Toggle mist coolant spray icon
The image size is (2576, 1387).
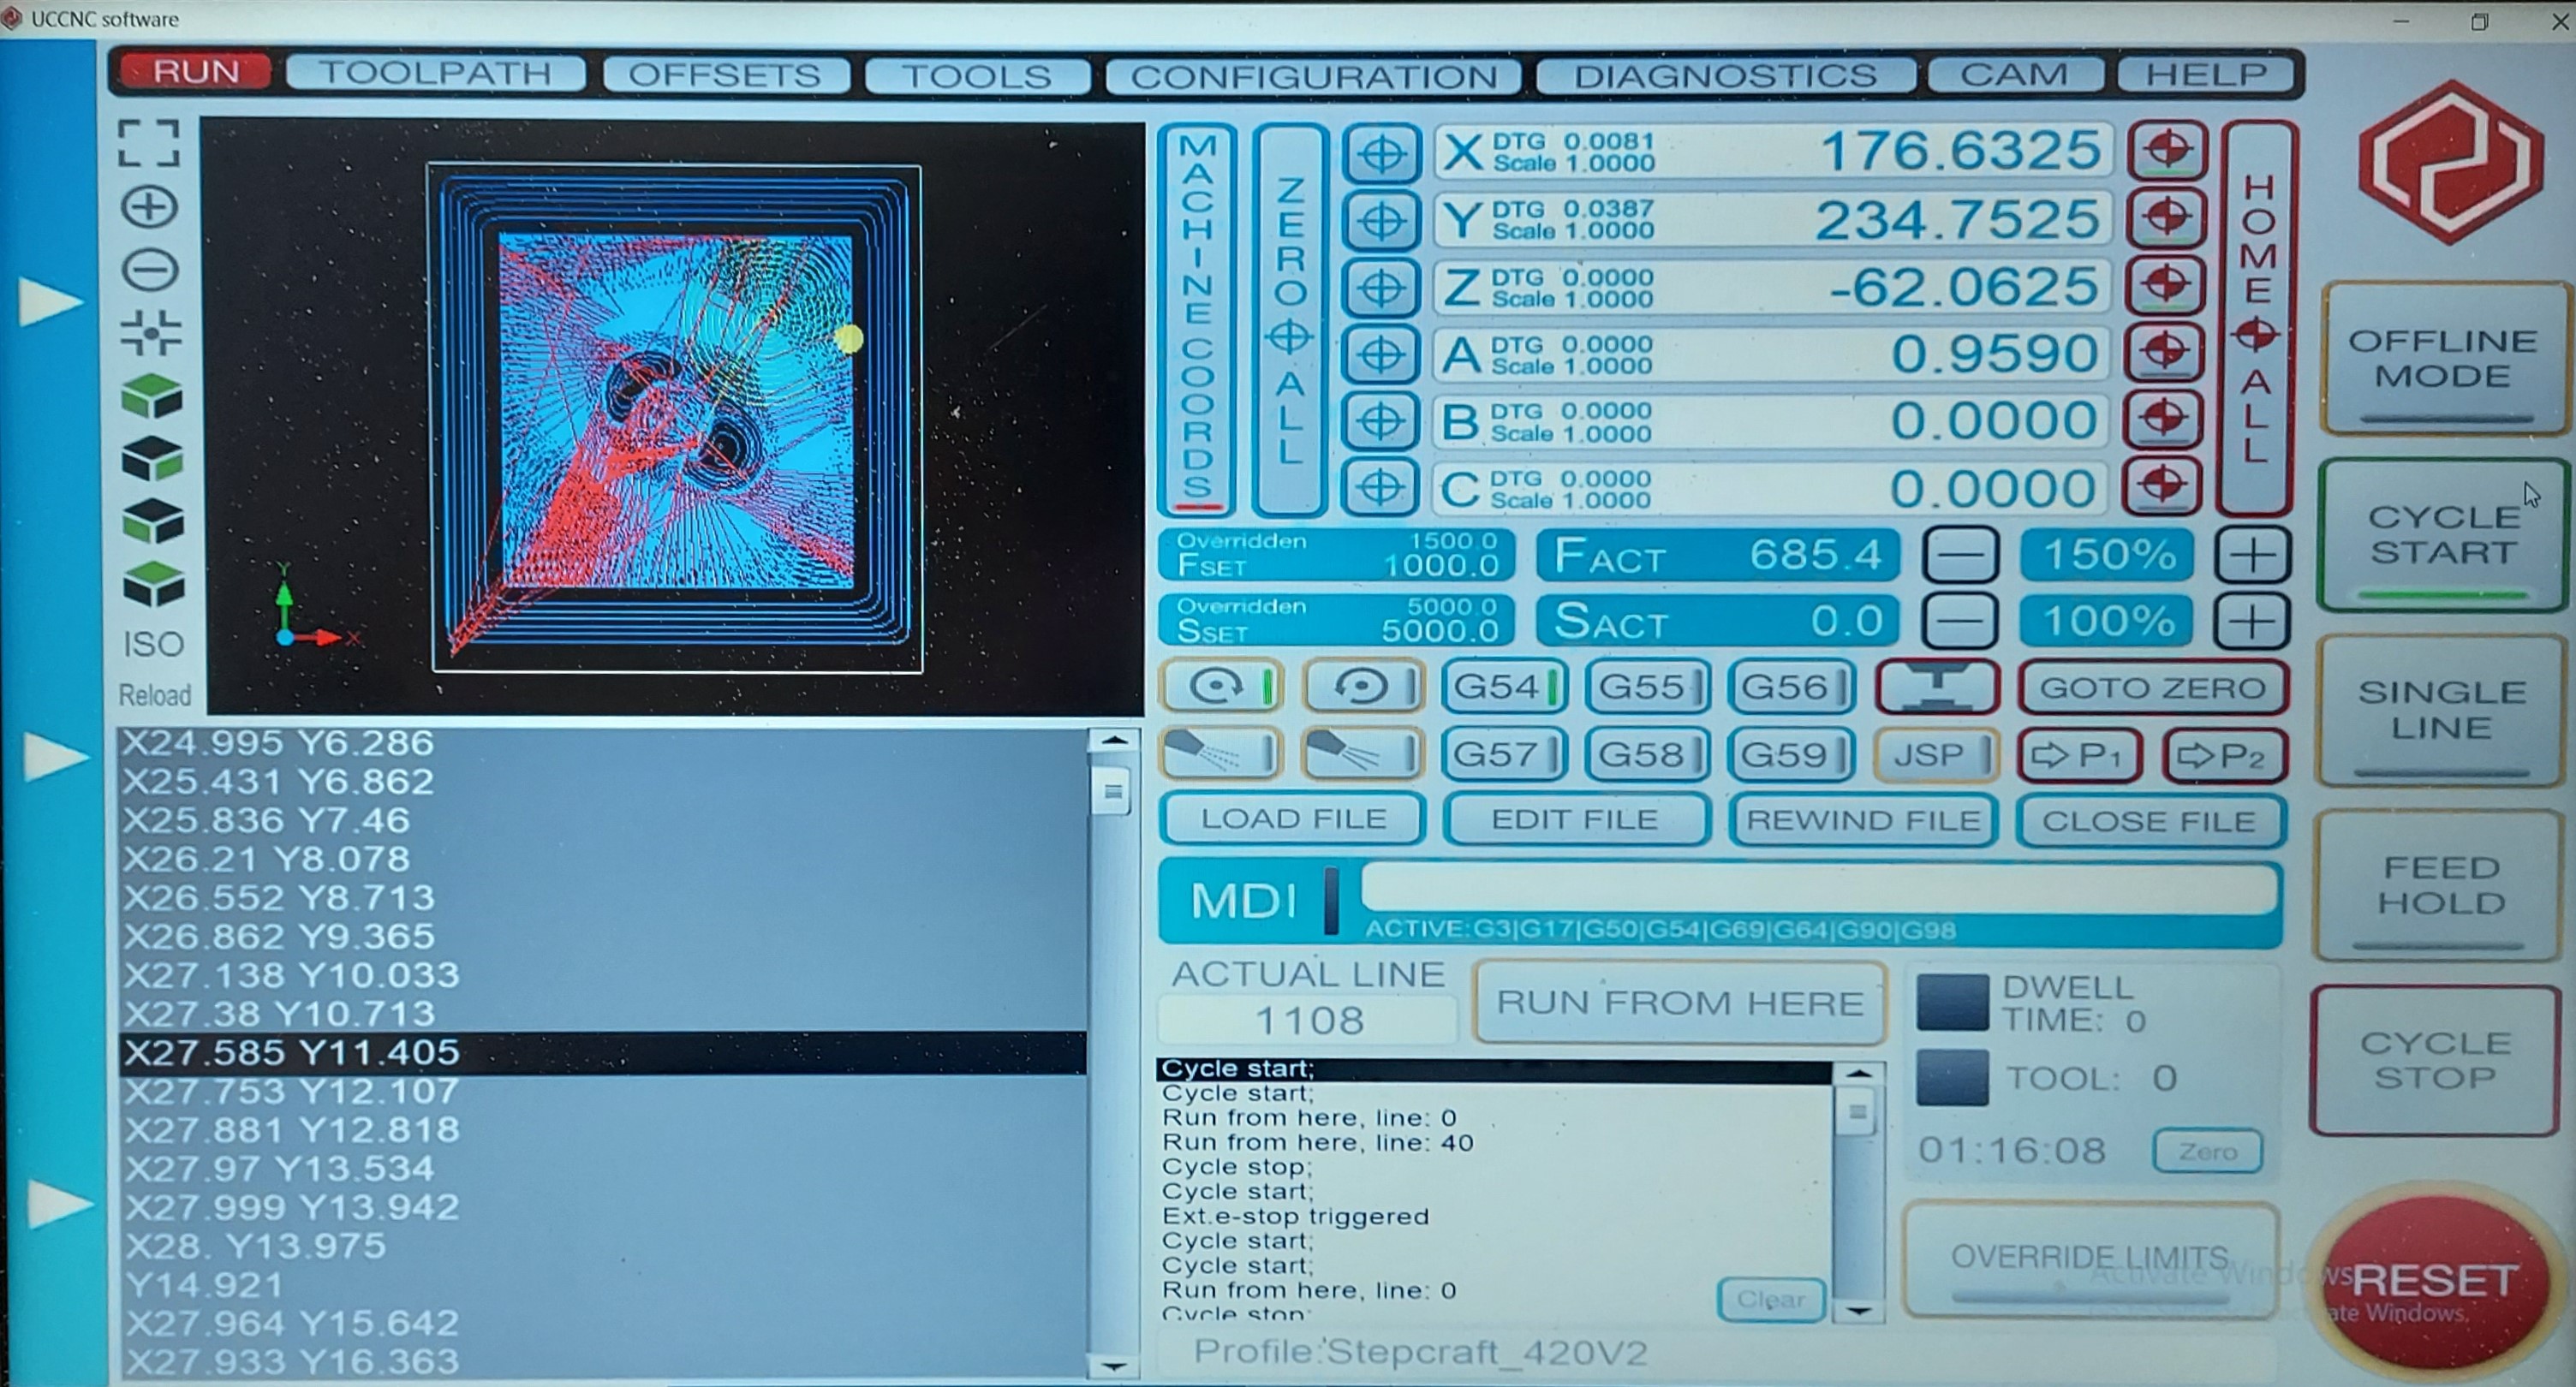click(1220, 753)
